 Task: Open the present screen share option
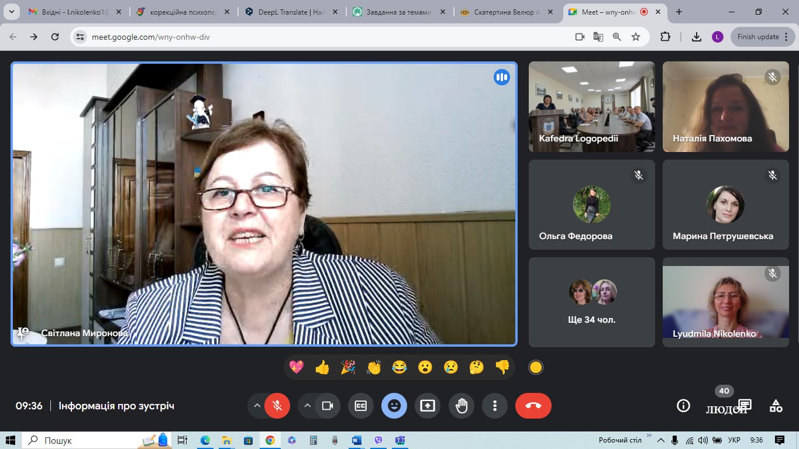[x=428, y=406]
